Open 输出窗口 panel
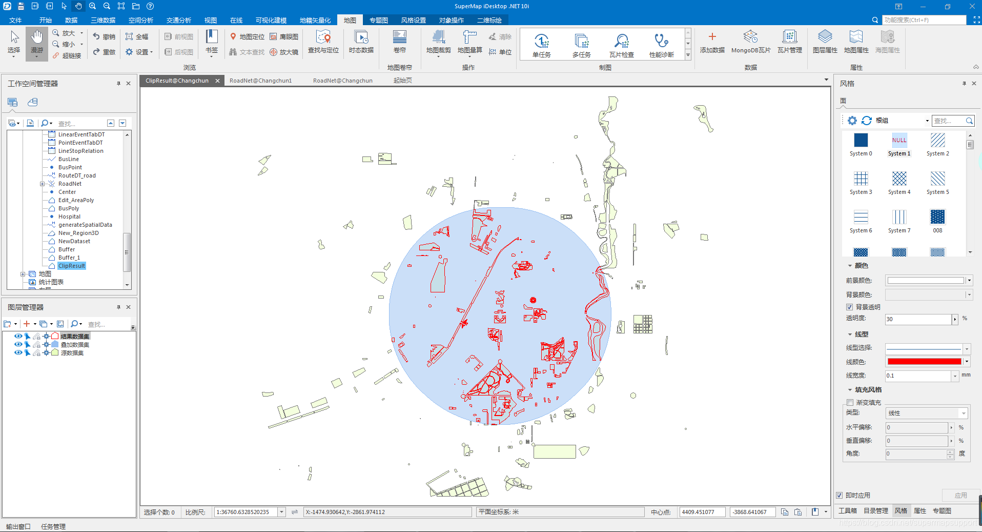Image resolution: width=982 pixels, height=532 pixels. [18, 526]
